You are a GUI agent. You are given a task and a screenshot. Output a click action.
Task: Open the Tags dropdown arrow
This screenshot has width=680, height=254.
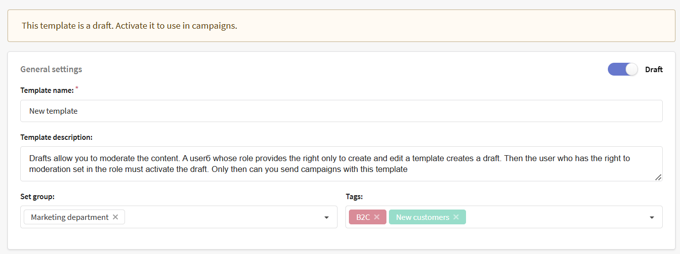pos(651,217)
